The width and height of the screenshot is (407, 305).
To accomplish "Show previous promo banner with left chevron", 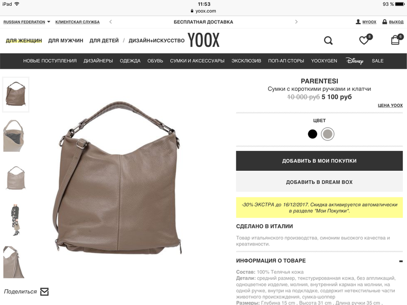I will point(110,22).
